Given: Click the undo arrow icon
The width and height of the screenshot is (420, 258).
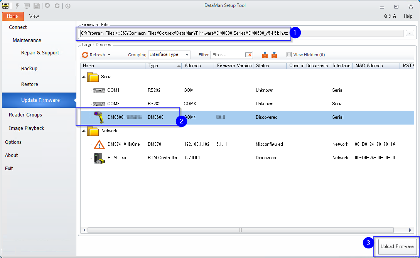Looking at the screenshot, I should coord(47,6).
